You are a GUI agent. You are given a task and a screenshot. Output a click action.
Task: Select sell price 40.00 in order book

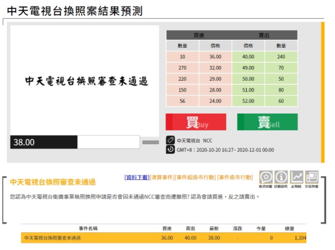click(248, 57)
